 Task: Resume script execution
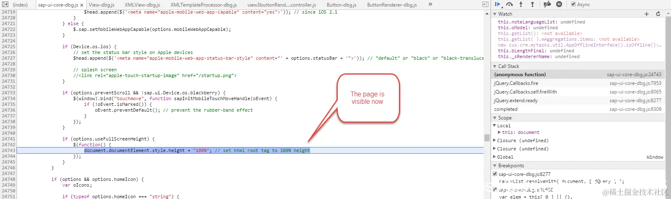click(x=498, y=4)
